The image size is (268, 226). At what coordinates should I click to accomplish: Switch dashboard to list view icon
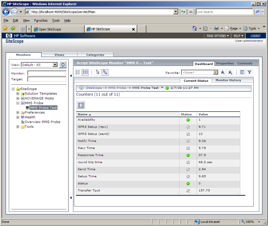78,73
